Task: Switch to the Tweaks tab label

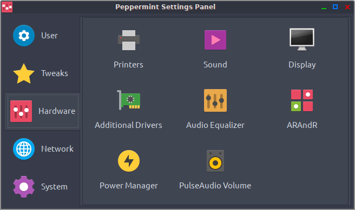Action: pos(55,73)
